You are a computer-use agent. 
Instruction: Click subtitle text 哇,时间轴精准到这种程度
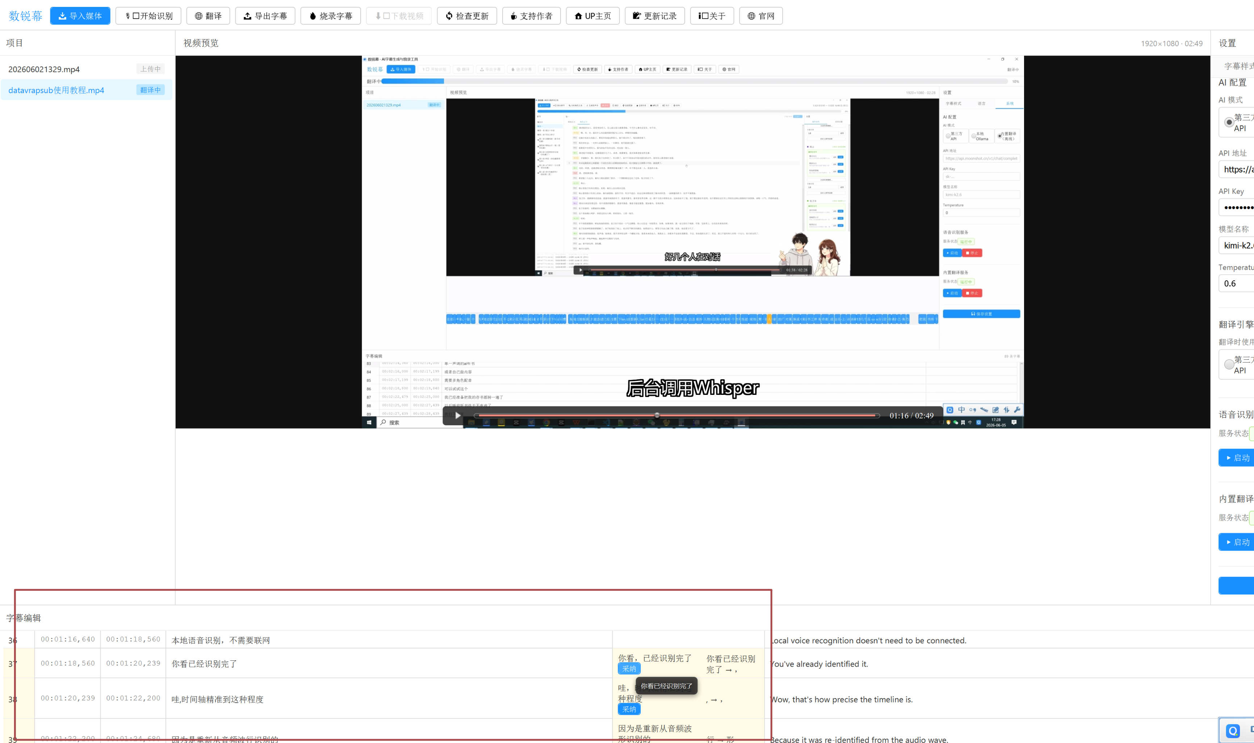tap(217, 700)
